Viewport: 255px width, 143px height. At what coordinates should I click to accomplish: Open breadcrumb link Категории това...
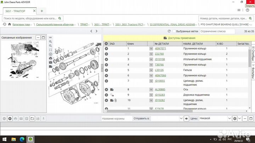(x=22, y=24)
